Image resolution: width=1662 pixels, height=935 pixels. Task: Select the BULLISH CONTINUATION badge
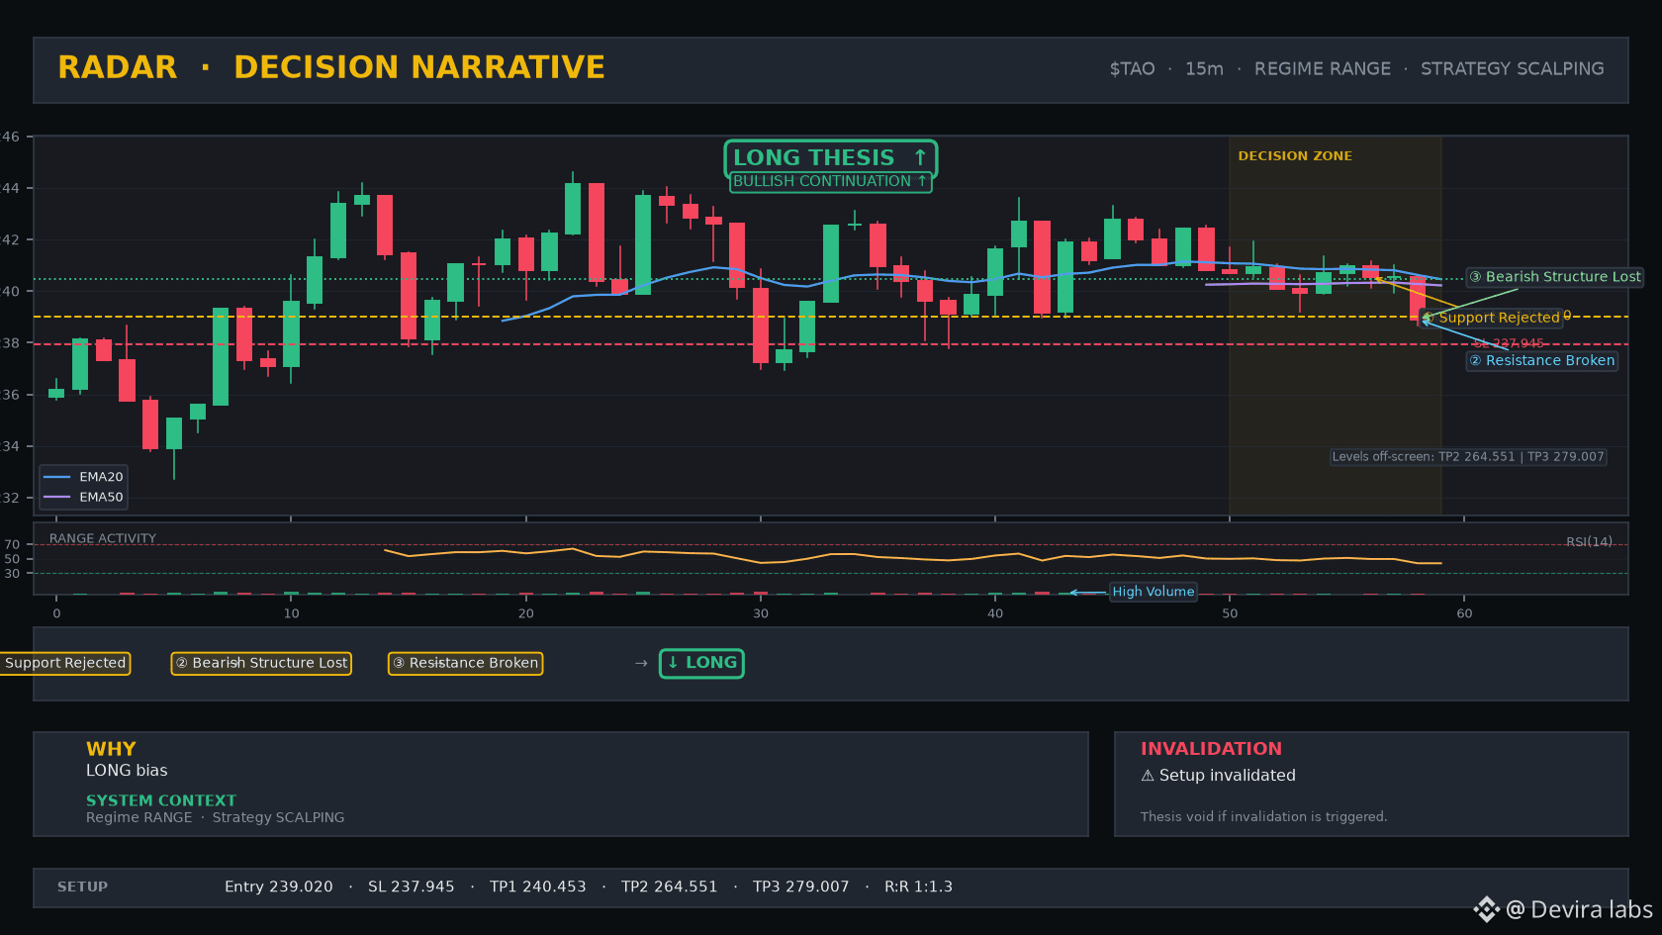tap(830, 182)
